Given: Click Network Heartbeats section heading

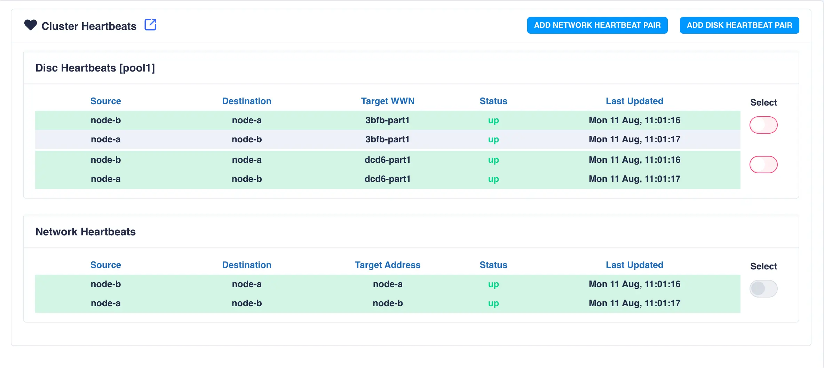Looking at the screenshot, I should [x=86, y=232].
